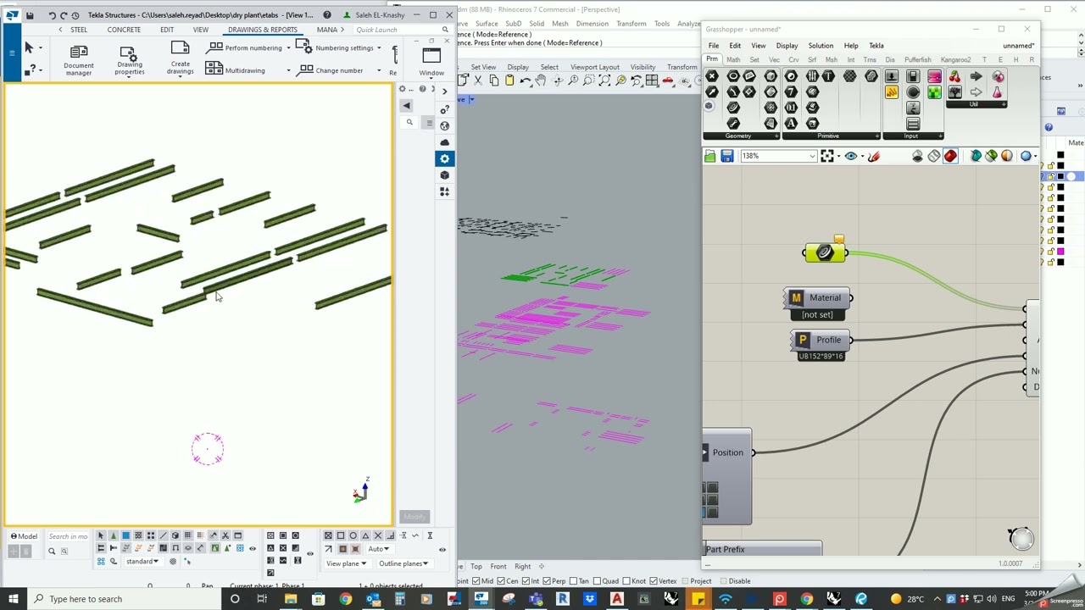Toggle the Cen osnap checkbox
The image size is (1085, 610).
point(502,581)
